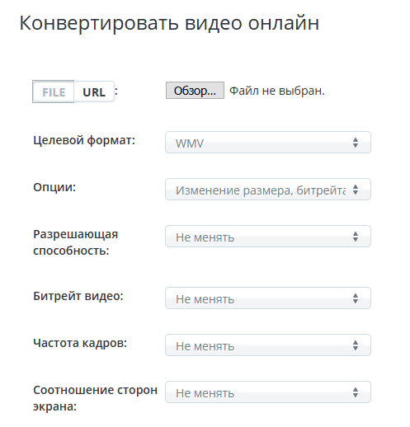Open the Частота кадров dropdown
This screenshot has height=427, width=410.
[268, 345]
